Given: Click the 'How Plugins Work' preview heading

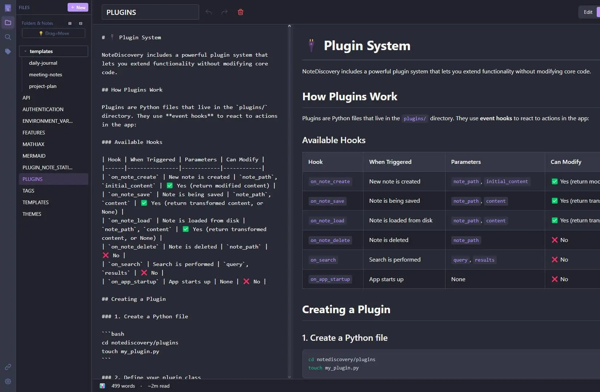Looking at the screenshot, I should point(350,97).
